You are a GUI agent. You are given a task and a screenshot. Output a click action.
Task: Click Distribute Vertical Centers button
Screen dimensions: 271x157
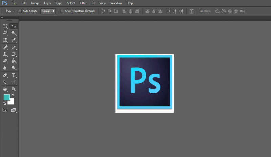[154, 11]
